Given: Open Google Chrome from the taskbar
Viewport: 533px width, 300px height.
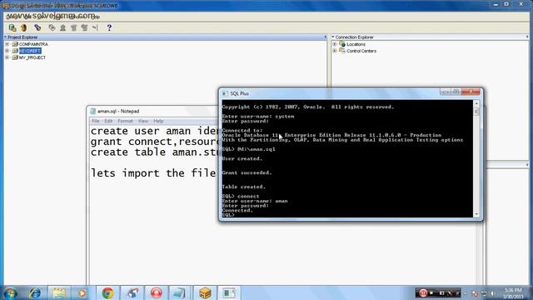Looking at the screenshot, I should (x=107, y=293).
